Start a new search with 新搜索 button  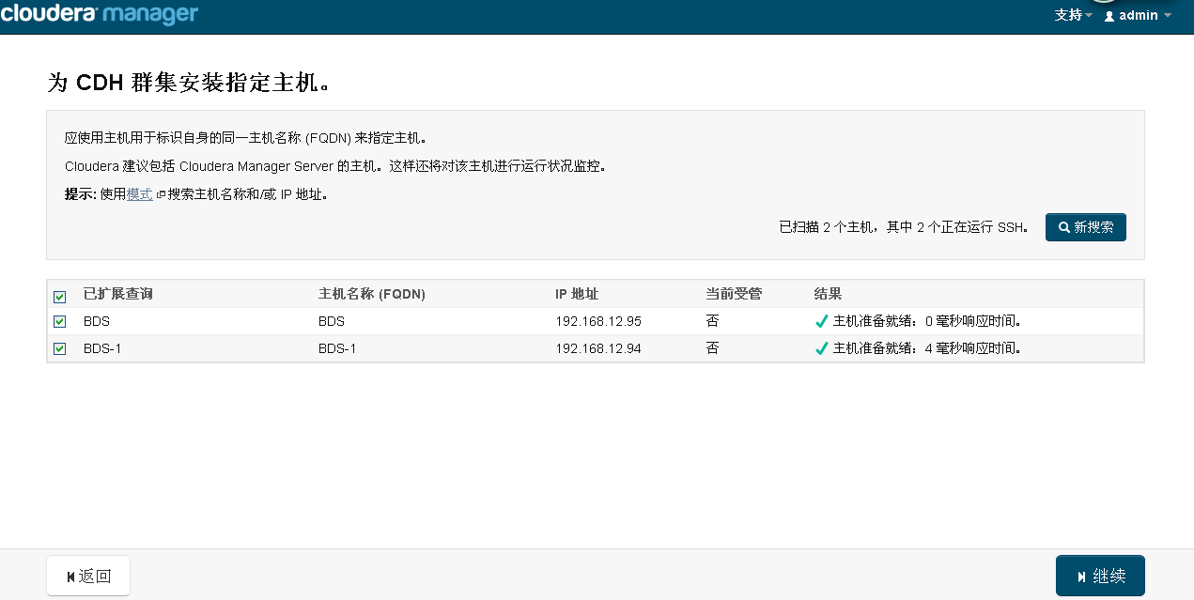[x=1086, y=227]
